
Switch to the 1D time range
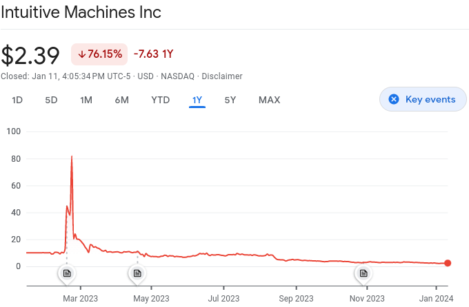17,100
